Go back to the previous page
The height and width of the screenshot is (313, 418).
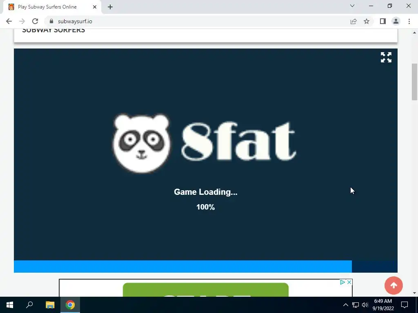tap(9, 21)
